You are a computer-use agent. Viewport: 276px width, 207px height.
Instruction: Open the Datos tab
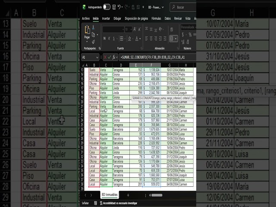(168, 19)
